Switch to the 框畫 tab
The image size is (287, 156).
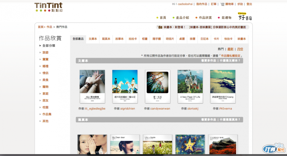145,39
